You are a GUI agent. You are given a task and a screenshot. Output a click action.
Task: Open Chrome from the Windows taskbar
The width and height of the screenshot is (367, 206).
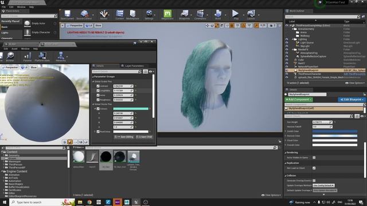coord(89,202)
